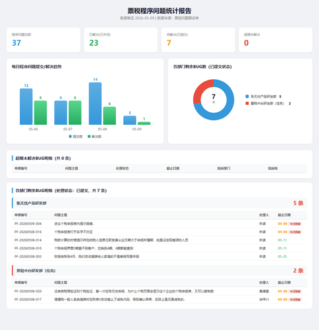319x330 pixels.
Task: Click the issue subject of PF-20260508-017
Action: point(120,300)
